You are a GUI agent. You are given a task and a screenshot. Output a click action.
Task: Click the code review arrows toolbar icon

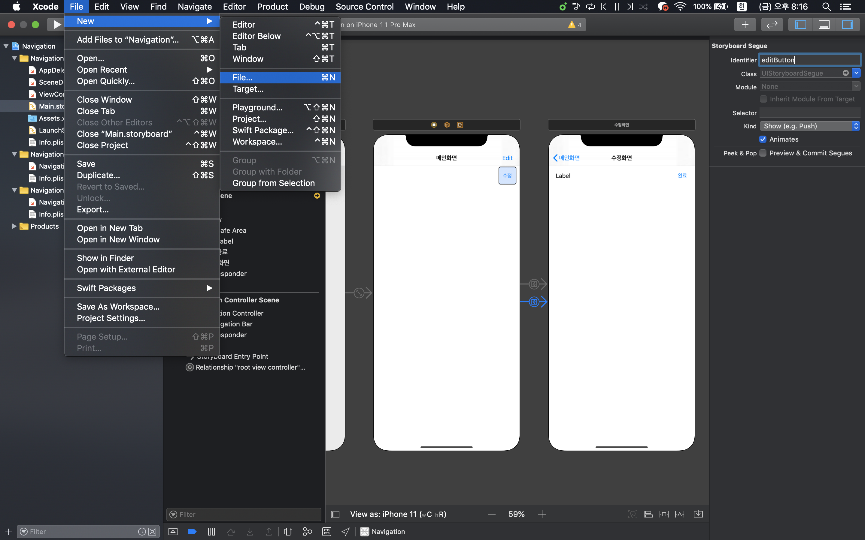click(772, 24)
